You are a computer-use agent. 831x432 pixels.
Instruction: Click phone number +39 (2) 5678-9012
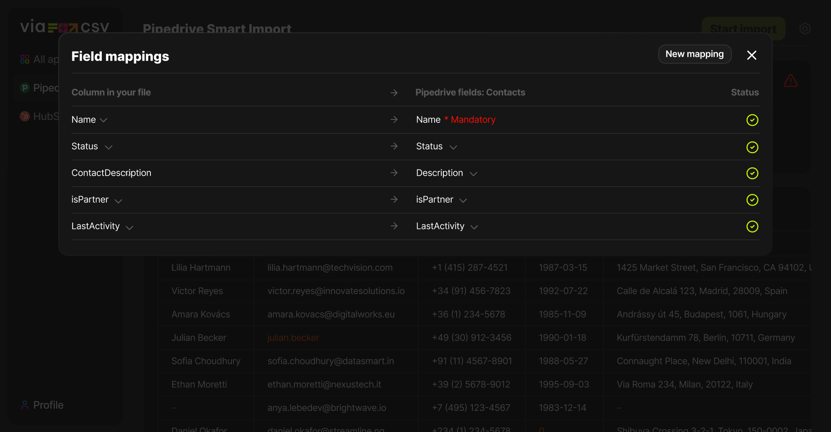click(471, 384)
